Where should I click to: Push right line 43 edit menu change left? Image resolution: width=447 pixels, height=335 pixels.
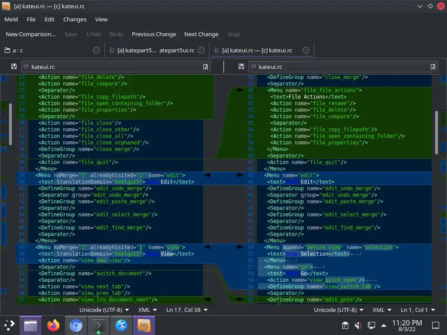point(240,175)
